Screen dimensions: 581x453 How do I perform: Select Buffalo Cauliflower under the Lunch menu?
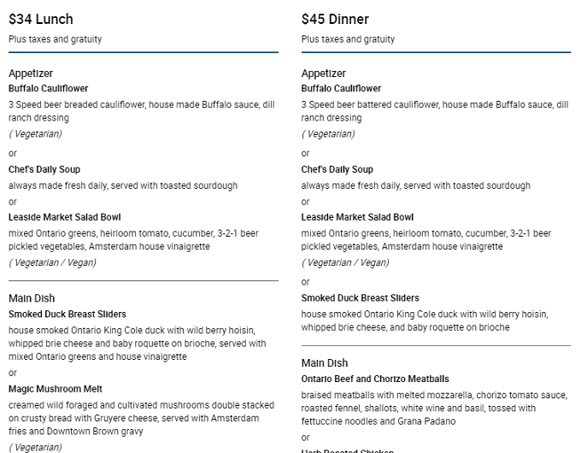48,89
